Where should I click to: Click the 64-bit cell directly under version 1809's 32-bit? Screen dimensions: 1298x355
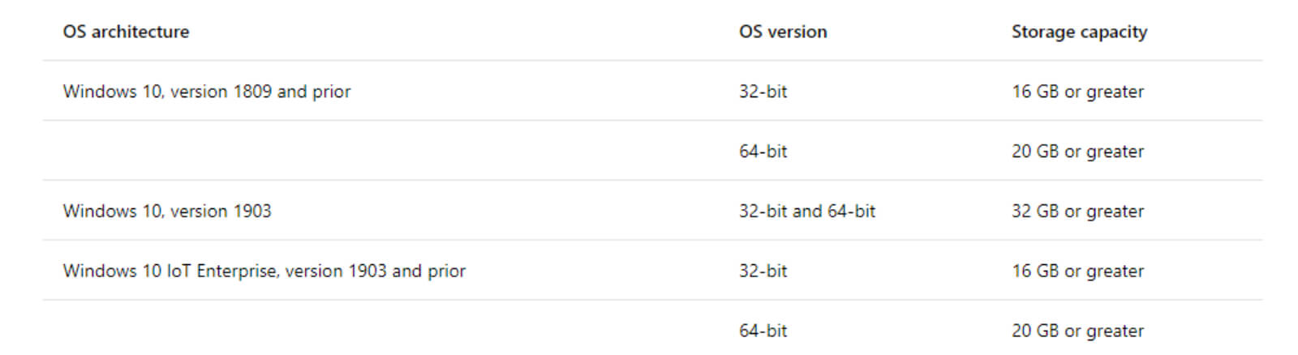tap(763, 152)
